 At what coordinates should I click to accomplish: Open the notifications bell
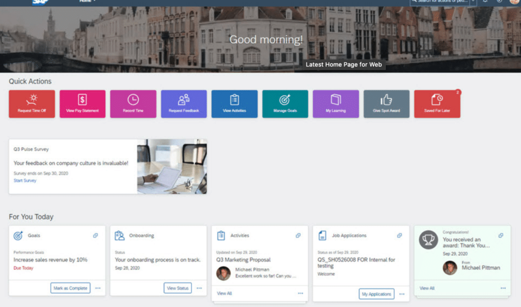coord(485,3)
